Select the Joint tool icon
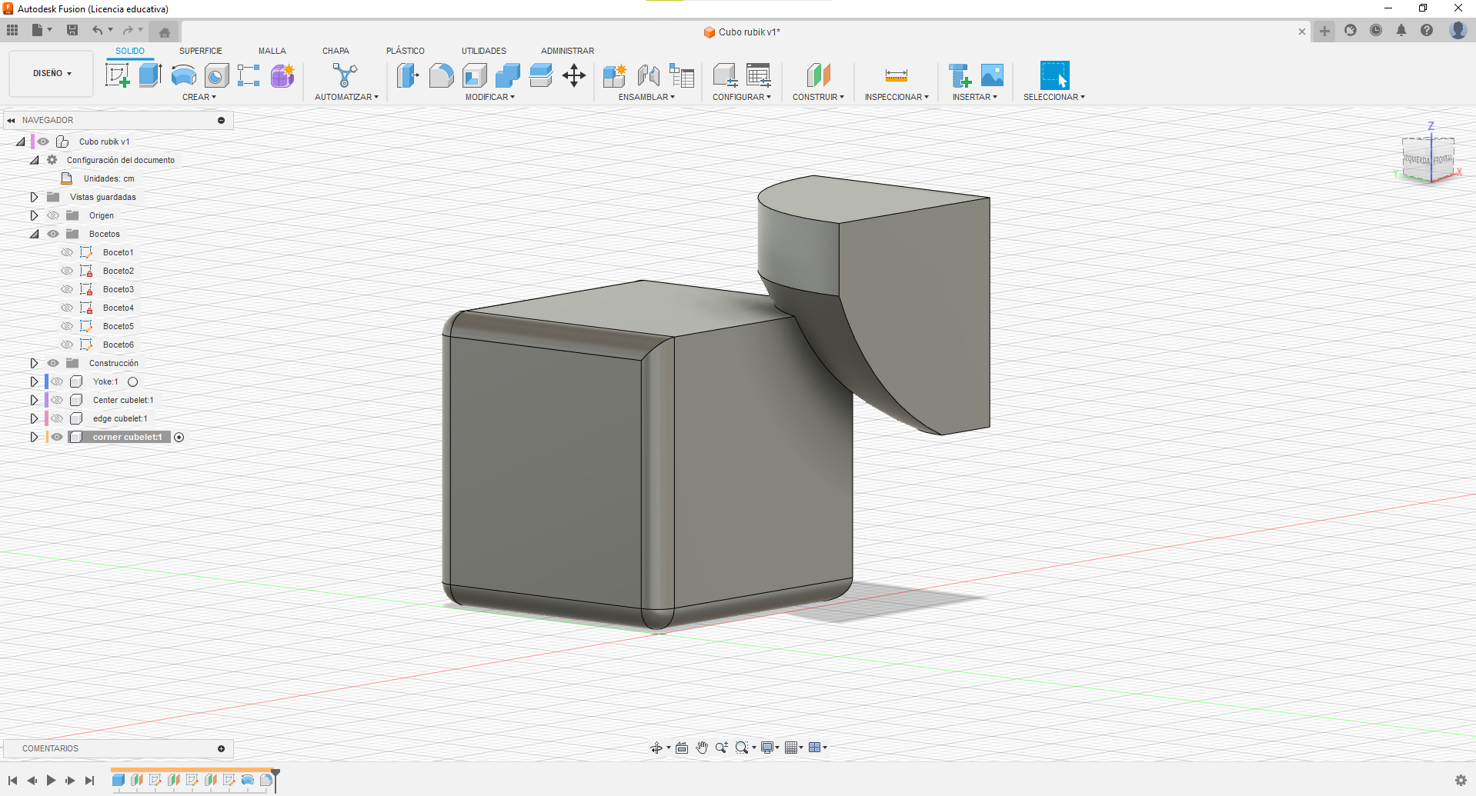The height and width of the screenshot is (796, 1476). coord(648,75)
